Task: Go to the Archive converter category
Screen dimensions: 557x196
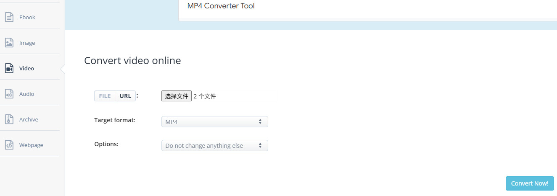Action: point(29,119)
